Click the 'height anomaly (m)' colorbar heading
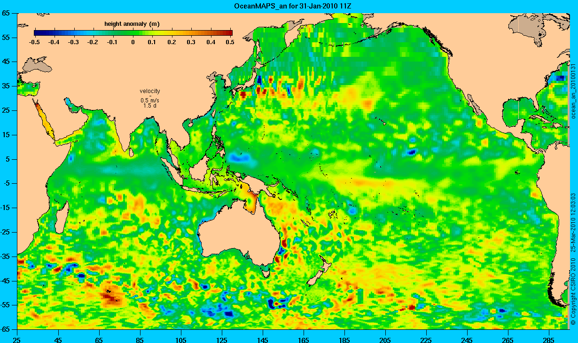 pos(131,23)
